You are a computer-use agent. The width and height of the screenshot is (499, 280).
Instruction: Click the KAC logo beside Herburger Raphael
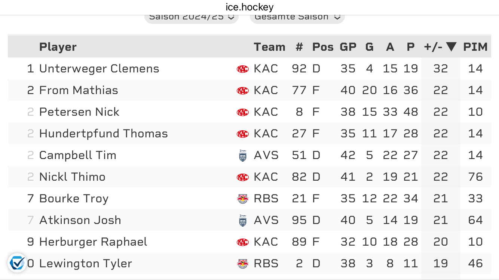pyautogui.click(x=243, y=242)
